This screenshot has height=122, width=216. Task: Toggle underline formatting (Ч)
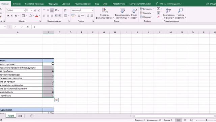pos(16,16)
